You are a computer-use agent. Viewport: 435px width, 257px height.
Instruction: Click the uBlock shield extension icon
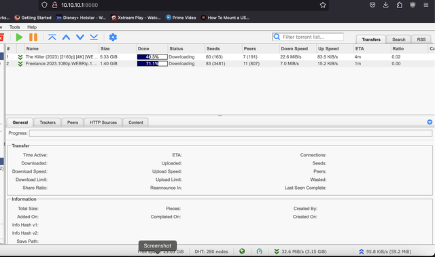click(413, 5)
